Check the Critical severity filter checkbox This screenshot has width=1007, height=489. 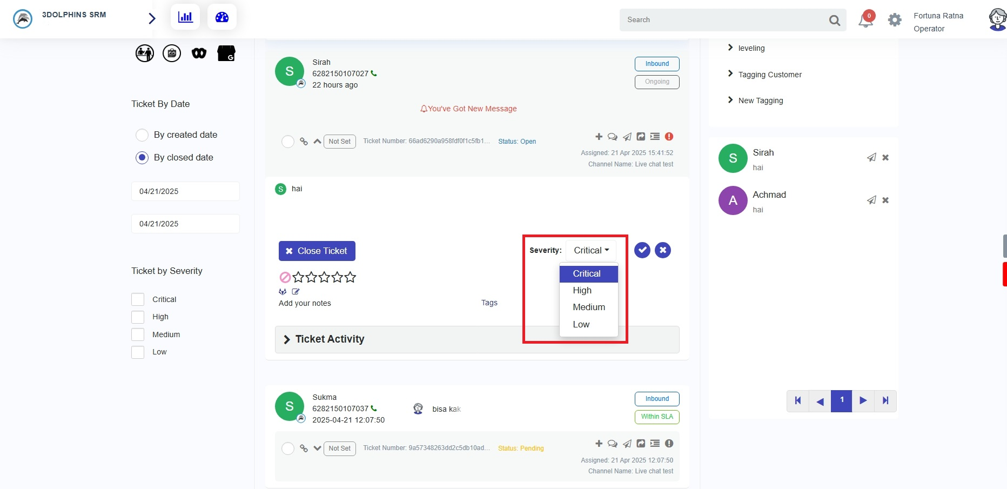point(138,299)
